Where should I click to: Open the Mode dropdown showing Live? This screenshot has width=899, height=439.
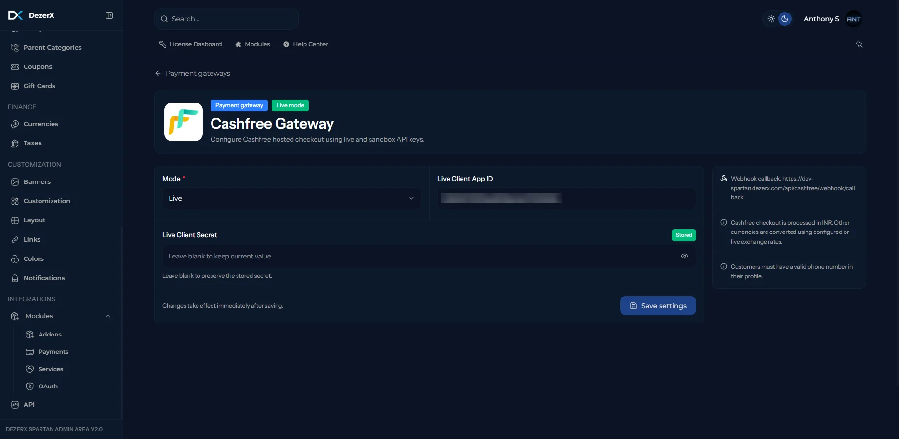[291, 198]
